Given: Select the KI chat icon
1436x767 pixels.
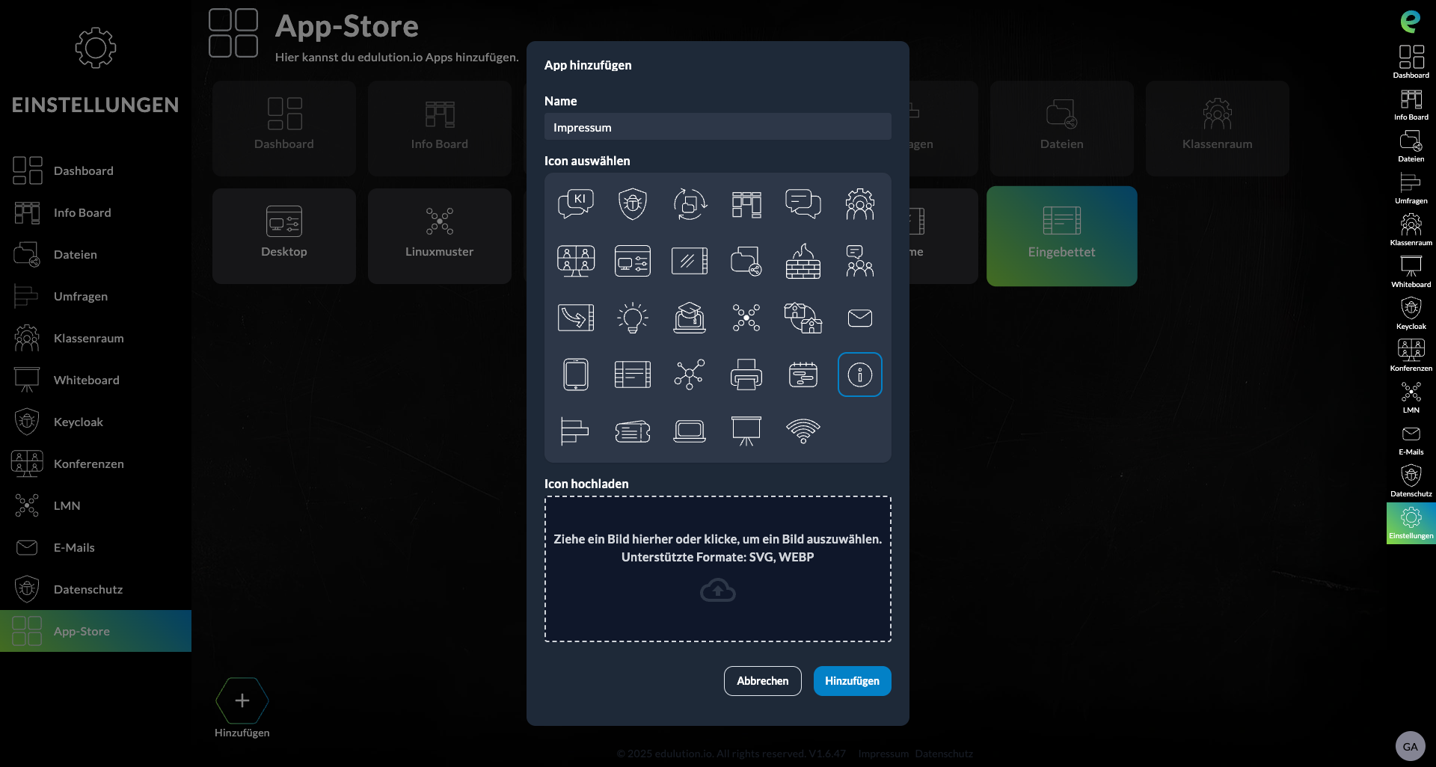Looking at the screenshot, I should coord(576,203).
